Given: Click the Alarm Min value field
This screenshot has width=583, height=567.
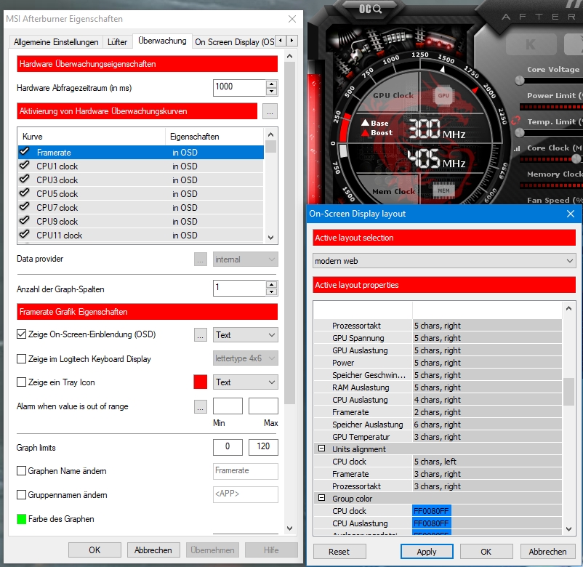Looking at the screenshot, I should click(x=228, y=406).
